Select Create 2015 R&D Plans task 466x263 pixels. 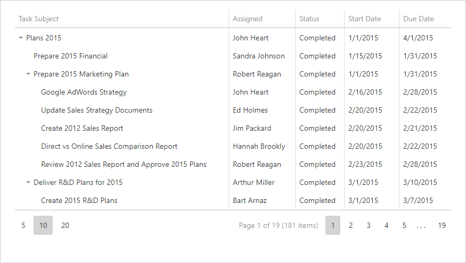click(79, 201)
